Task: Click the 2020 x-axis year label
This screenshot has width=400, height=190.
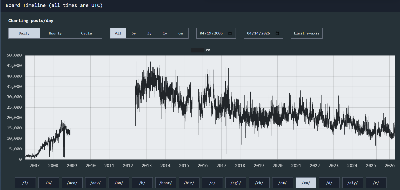Action: click(x=278, y=165)
